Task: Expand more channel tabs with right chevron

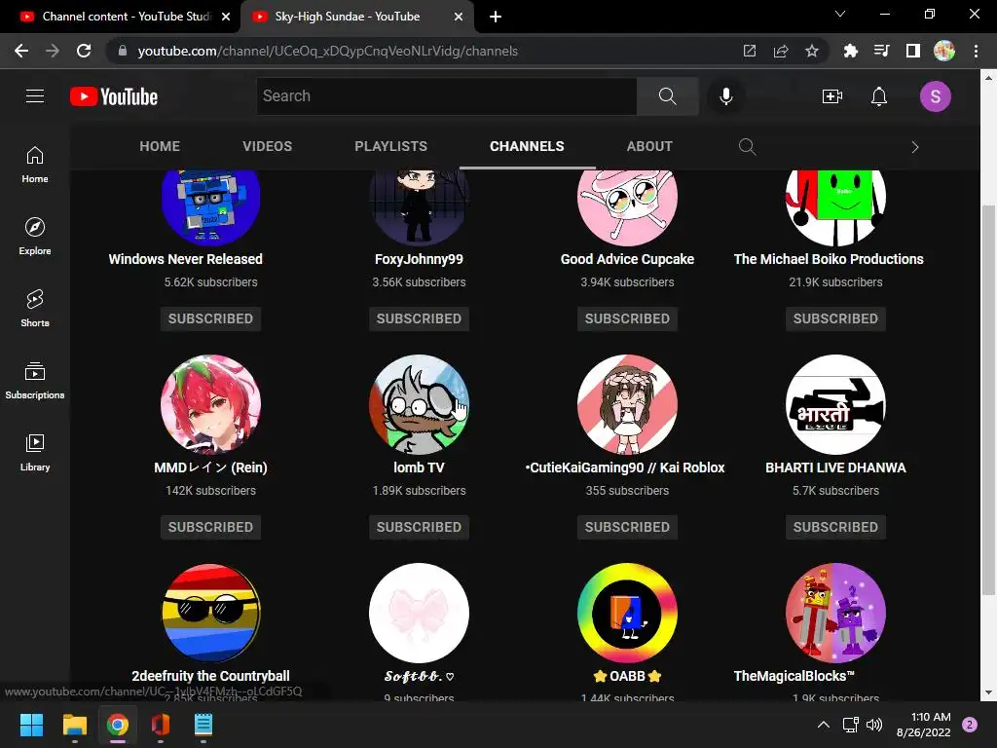Action: (x=915, y=147)
